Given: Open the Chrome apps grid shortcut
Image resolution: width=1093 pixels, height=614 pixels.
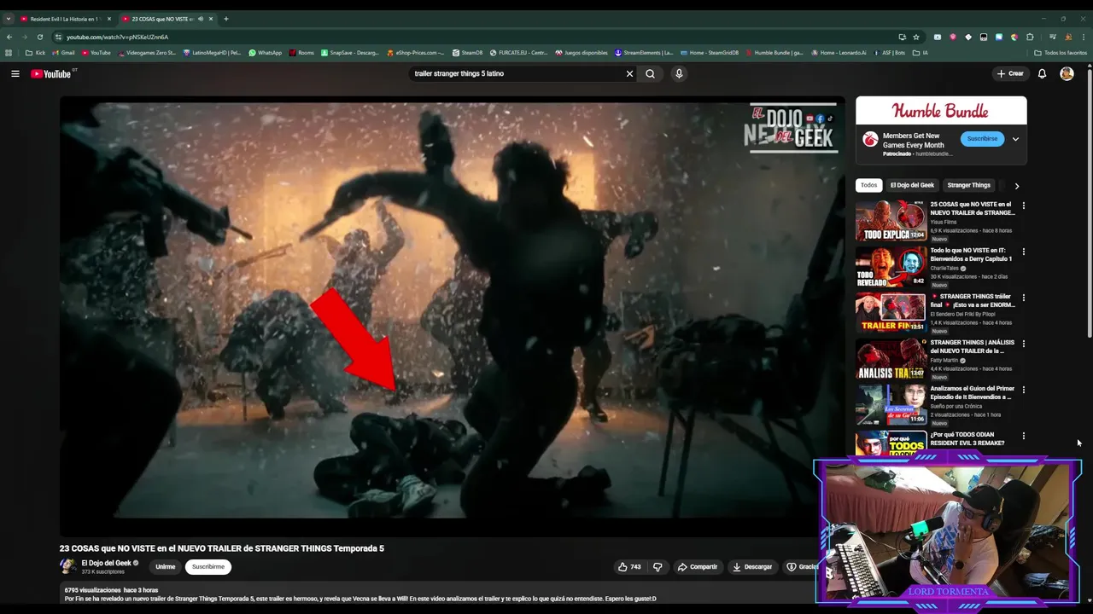Looking at the screenshot, I should tap(9, 53).
